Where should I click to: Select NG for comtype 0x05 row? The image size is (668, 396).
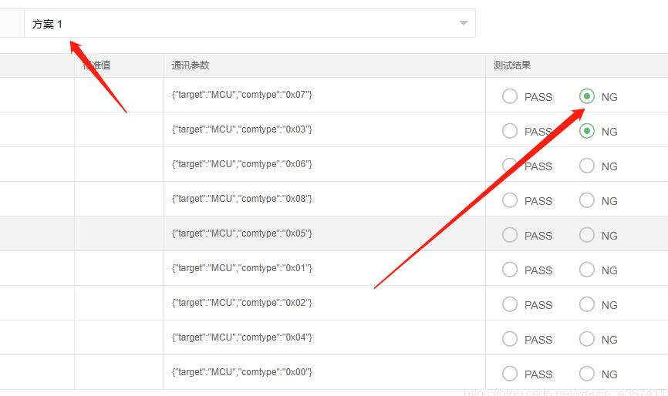587,235
